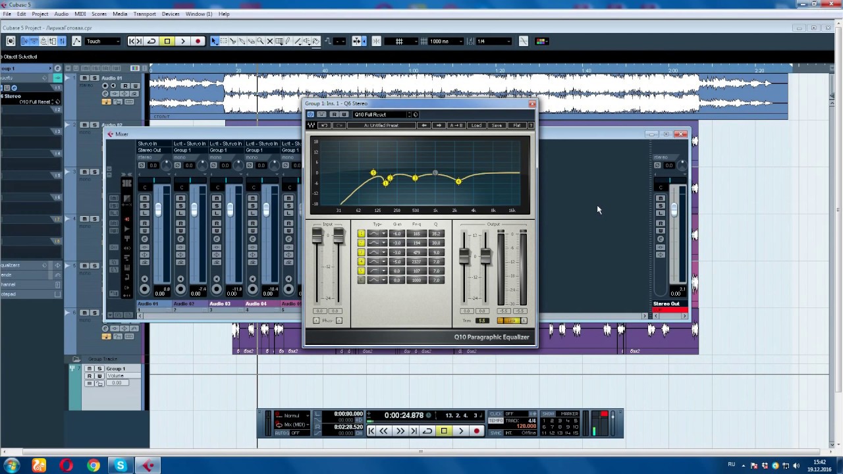This screenshot has height=474, width=843.
Task: Click Undo arrow in Q10 plugin
Action: pos(325,125)
